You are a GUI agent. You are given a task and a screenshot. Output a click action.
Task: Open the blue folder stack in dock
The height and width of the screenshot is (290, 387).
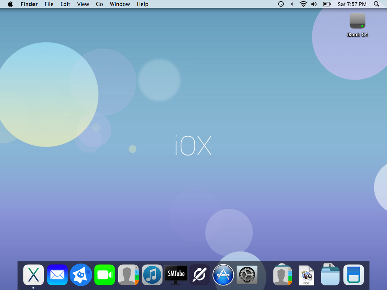(x=330, y=275)
